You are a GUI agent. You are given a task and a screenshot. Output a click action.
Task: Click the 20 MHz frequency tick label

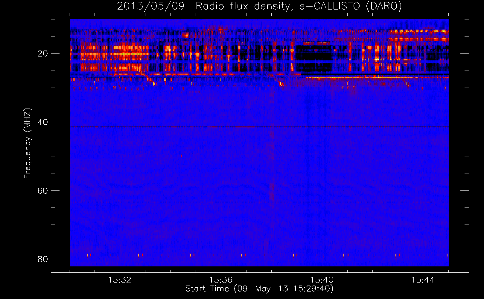43,54
